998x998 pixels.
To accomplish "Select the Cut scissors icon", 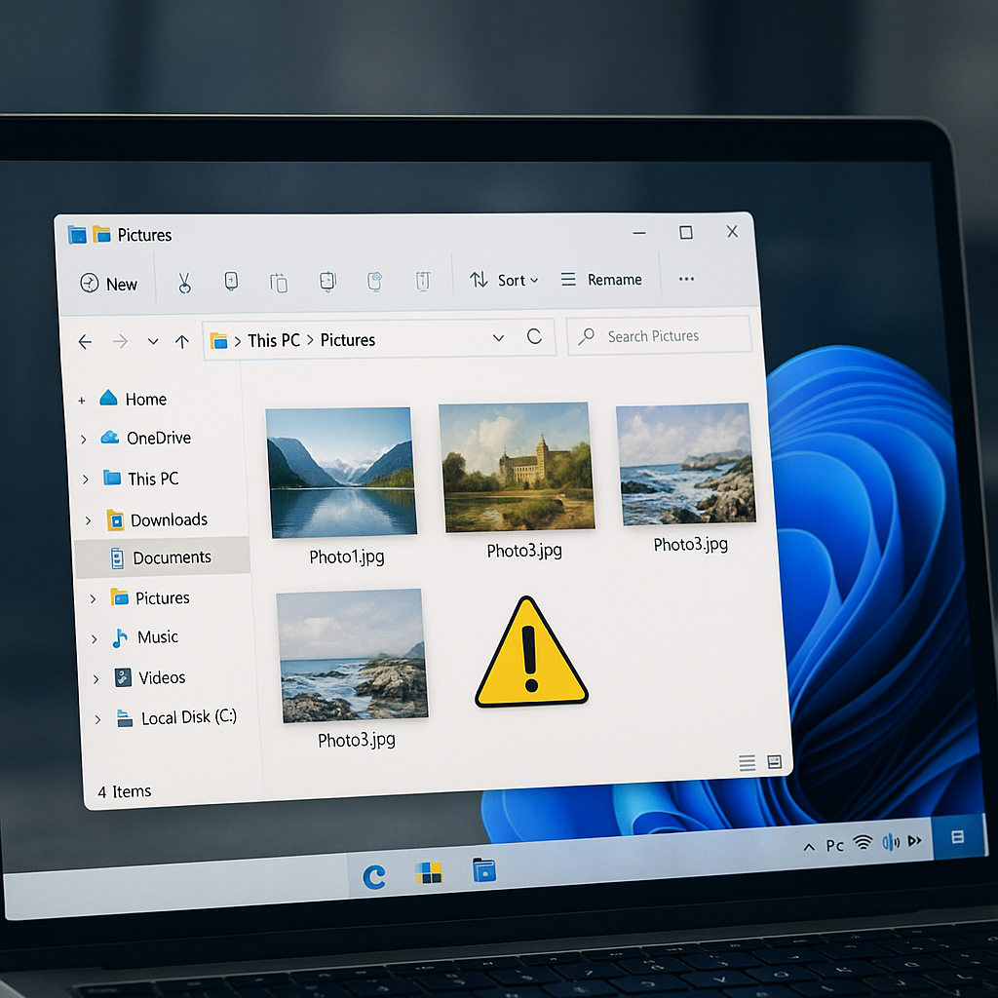I will [184, 283].
